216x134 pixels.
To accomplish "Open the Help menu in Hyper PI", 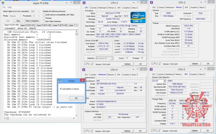I will click(10, 7).
